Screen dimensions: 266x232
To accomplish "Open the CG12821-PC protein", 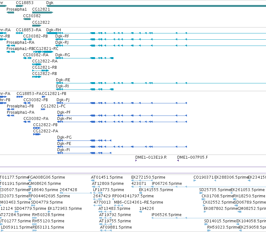I will click(53, 106).
